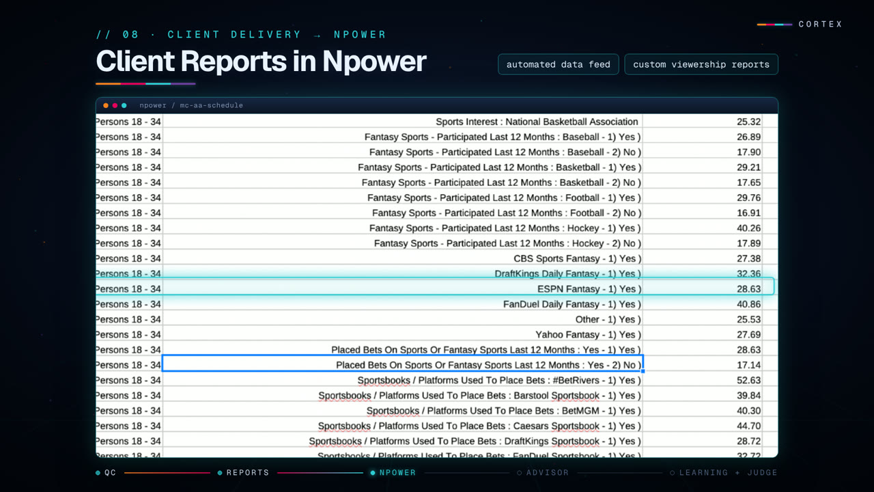The image size is (874, 492).
Task: Open the ADVISOR step in the bottom navigation
Action: (x=543, y=472)
